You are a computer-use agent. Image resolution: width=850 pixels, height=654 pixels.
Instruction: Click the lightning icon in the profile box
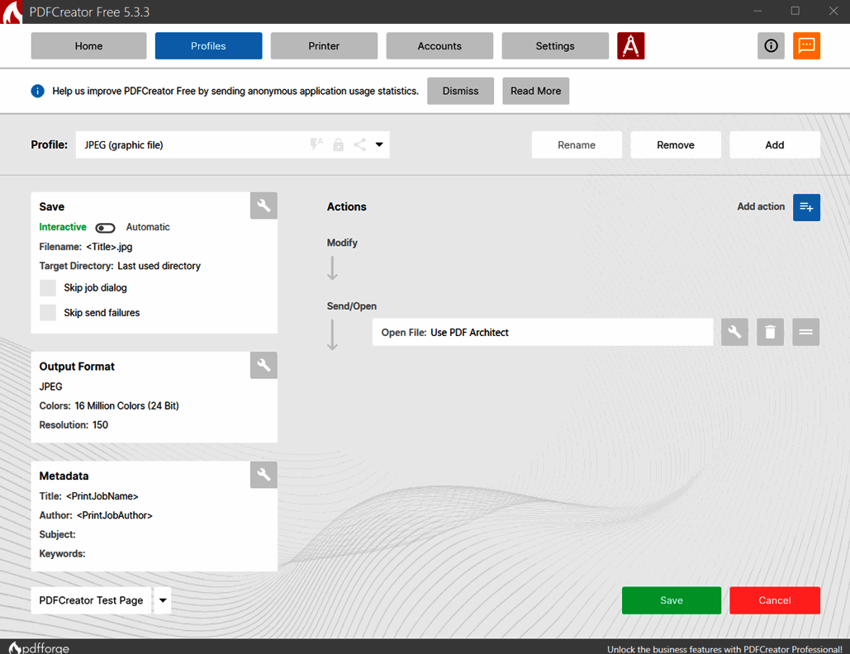tap(316, 145)
